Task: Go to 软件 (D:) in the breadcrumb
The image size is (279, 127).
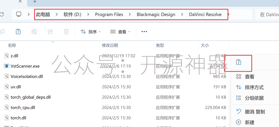Action: point(72,14)
